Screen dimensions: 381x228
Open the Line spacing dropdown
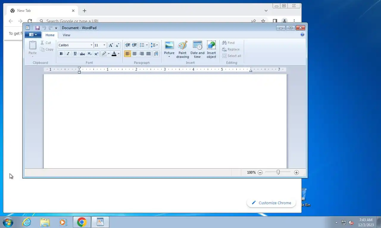click(x=154, y=45)
